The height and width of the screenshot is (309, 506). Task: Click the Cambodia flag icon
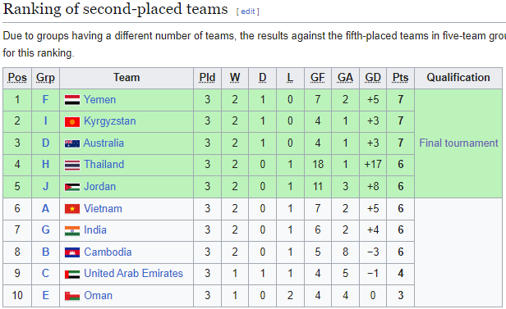pyautogui.click(x=72, y=252)
